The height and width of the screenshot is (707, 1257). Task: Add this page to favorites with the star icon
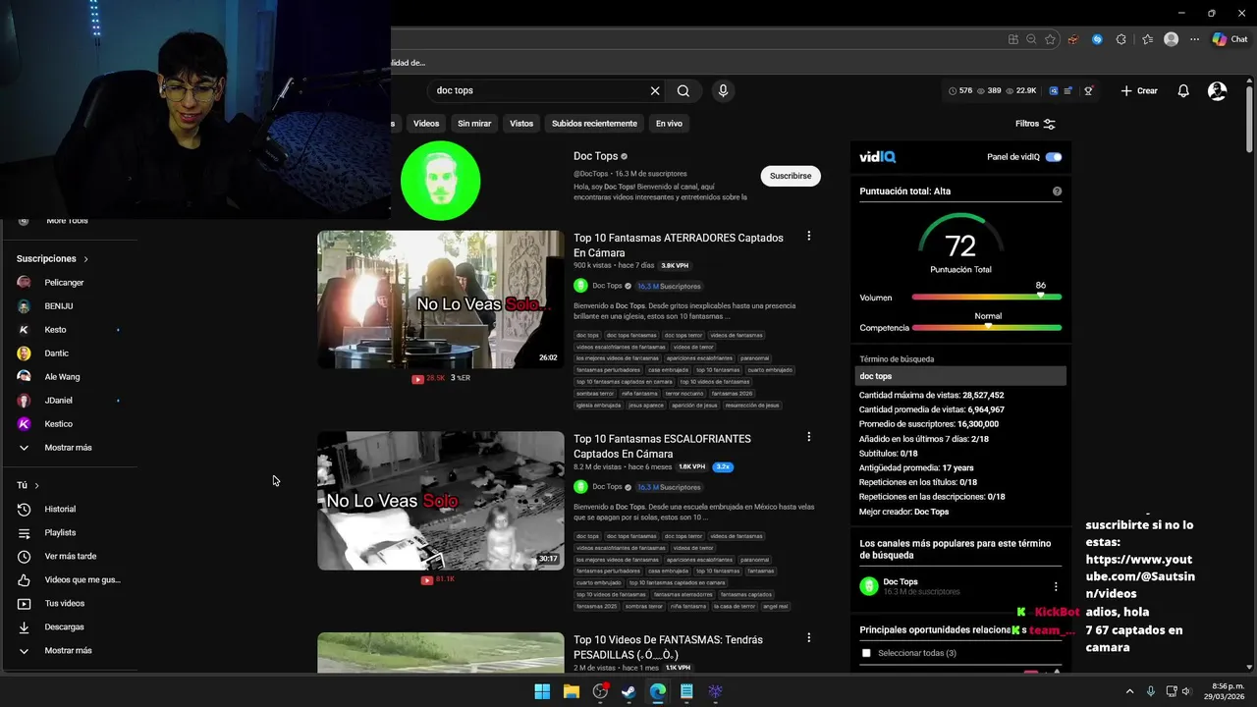coord(1050,39)
